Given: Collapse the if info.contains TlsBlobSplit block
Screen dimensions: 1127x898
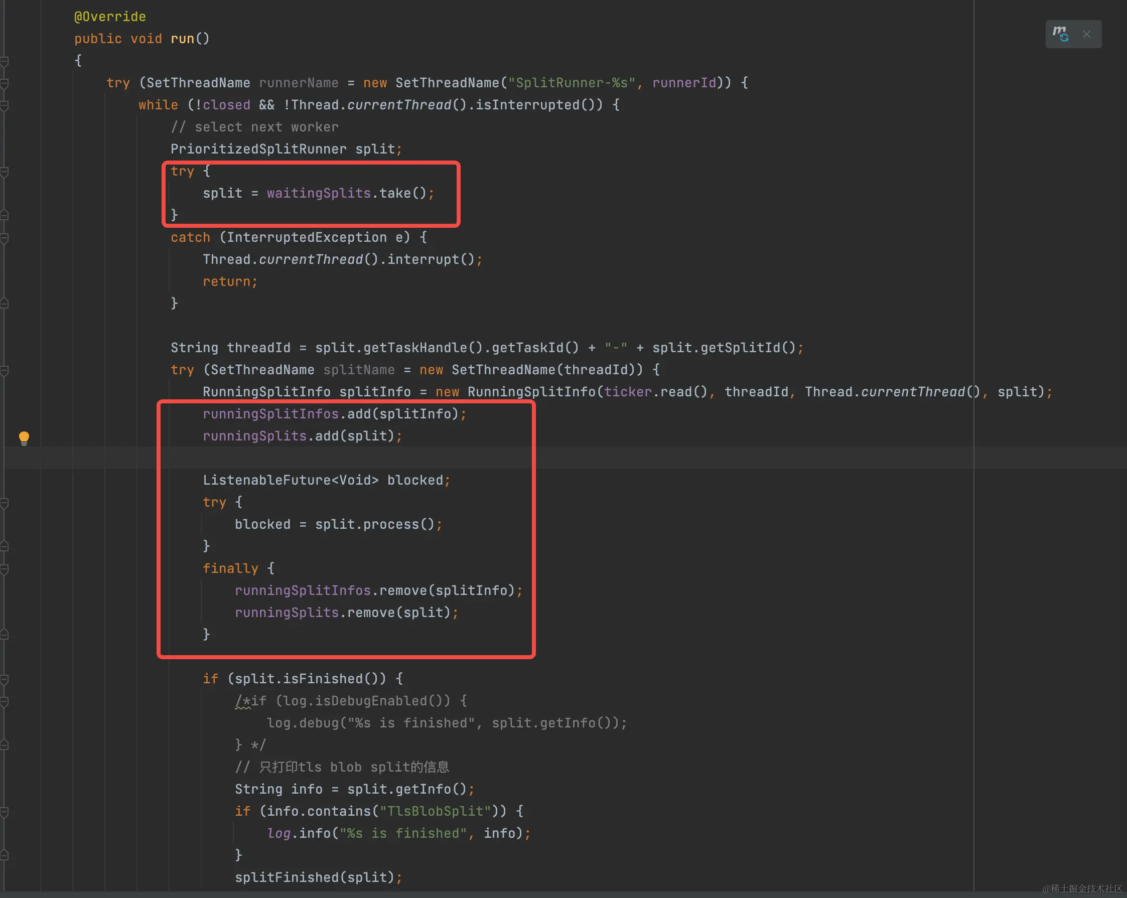Looking at the screenshot, I should (x=4, y=811).
